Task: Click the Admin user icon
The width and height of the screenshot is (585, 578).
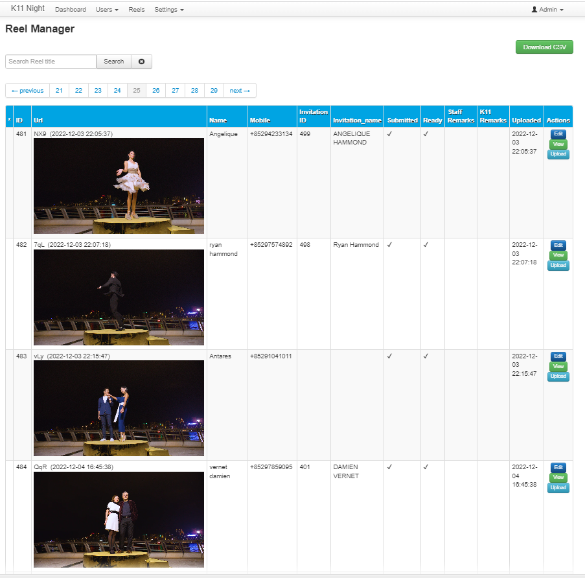Action: (x=534, y=9)
